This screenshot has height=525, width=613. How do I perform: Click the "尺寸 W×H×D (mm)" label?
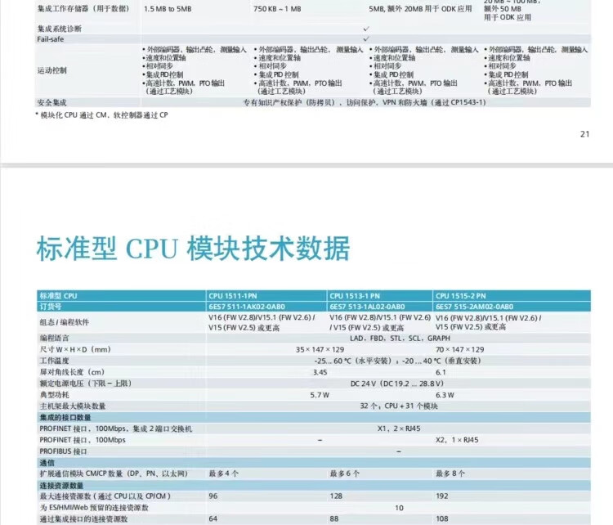(75, 349)
